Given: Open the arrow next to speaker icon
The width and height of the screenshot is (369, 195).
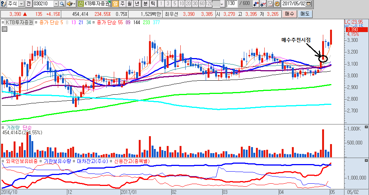Looking at the screenshot, I should 74,4.
